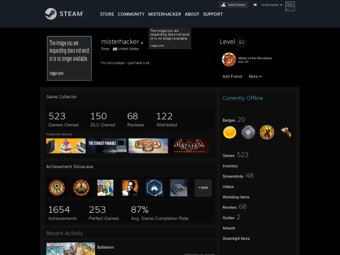
Task: Open the Inventory link
Action: 230,166
